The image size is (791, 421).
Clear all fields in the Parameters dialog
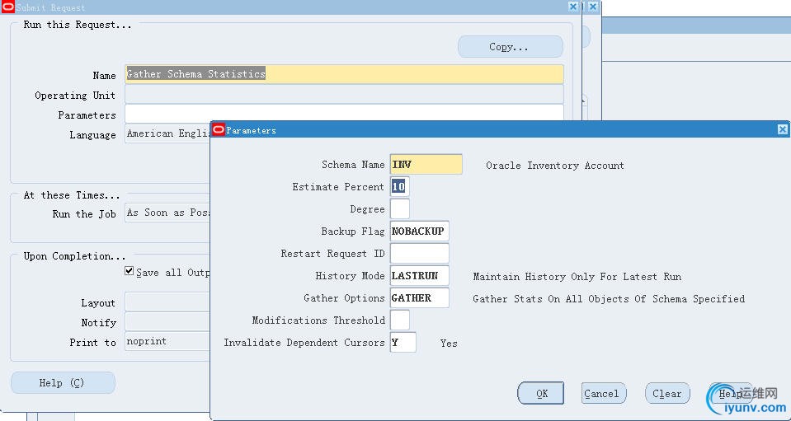tap(667, 393)
